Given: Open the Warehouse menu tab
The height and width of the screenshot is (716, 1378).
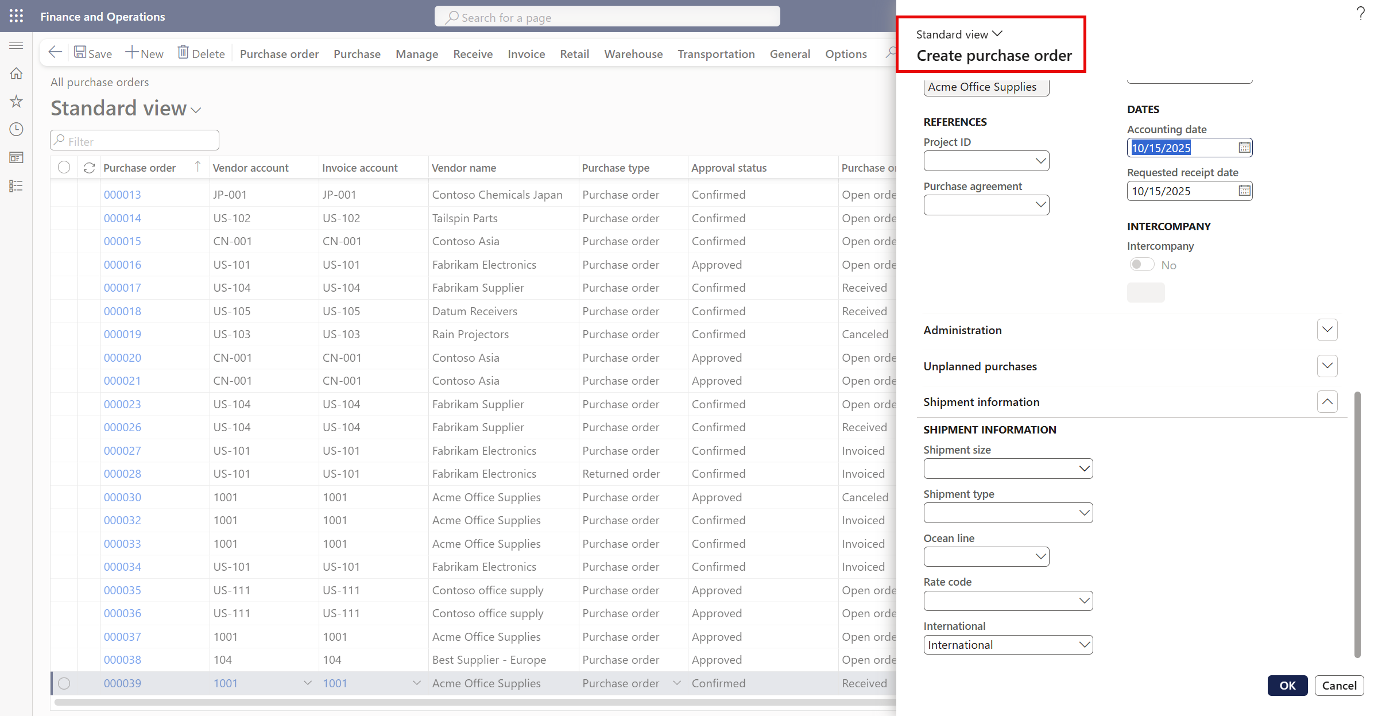Looking at the screenshot, I should [633, 54].
